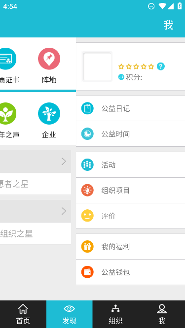Expand the chevron above 组织之星
This screenshot has width=185, height=328.
click(64, 211)
